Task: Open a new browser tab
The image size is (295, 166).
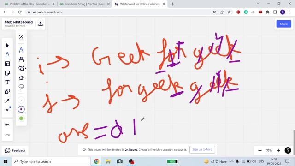Action: click(172, 4)
